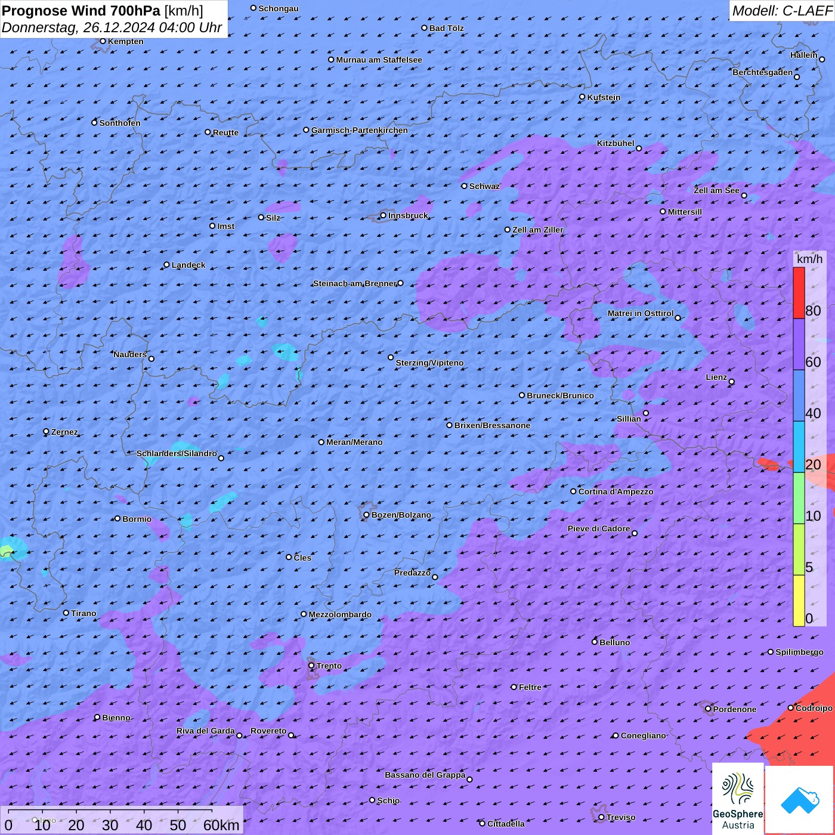Click the Bozen/Bolzano city marker
Image resolution: width=835 pixels, height=835 pixels.
click(x=366, y=515)
